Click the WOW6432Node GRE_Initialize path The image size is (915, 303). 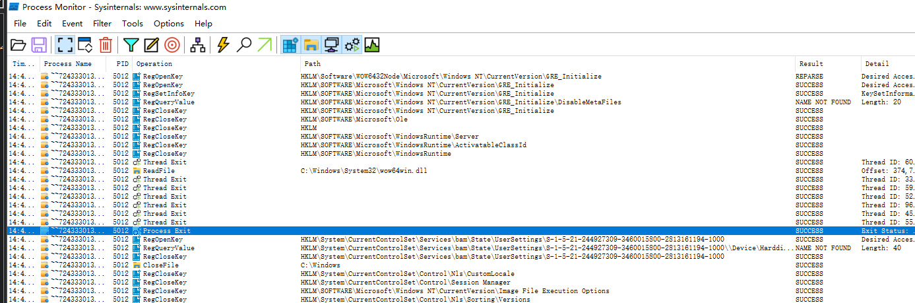pos(451,77)
